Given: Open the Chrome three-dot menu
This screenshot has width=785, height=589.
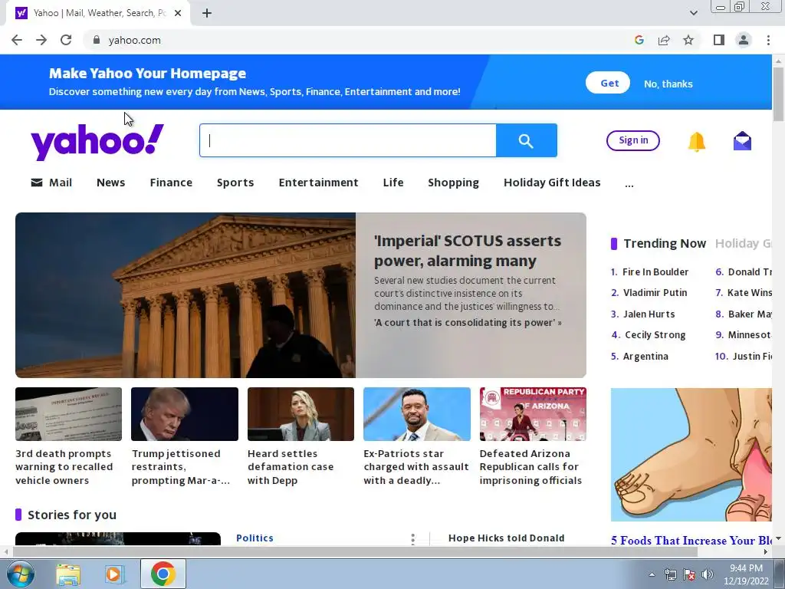Looking at the screenshot, I should pyautogui.click(x=768, y=40).
